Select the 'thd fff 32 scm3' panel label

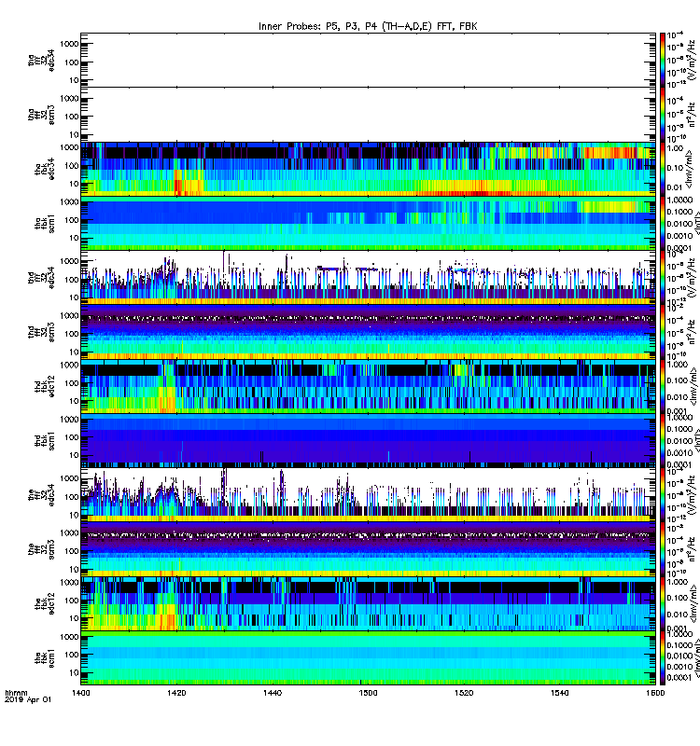click(x=41, y=332)
